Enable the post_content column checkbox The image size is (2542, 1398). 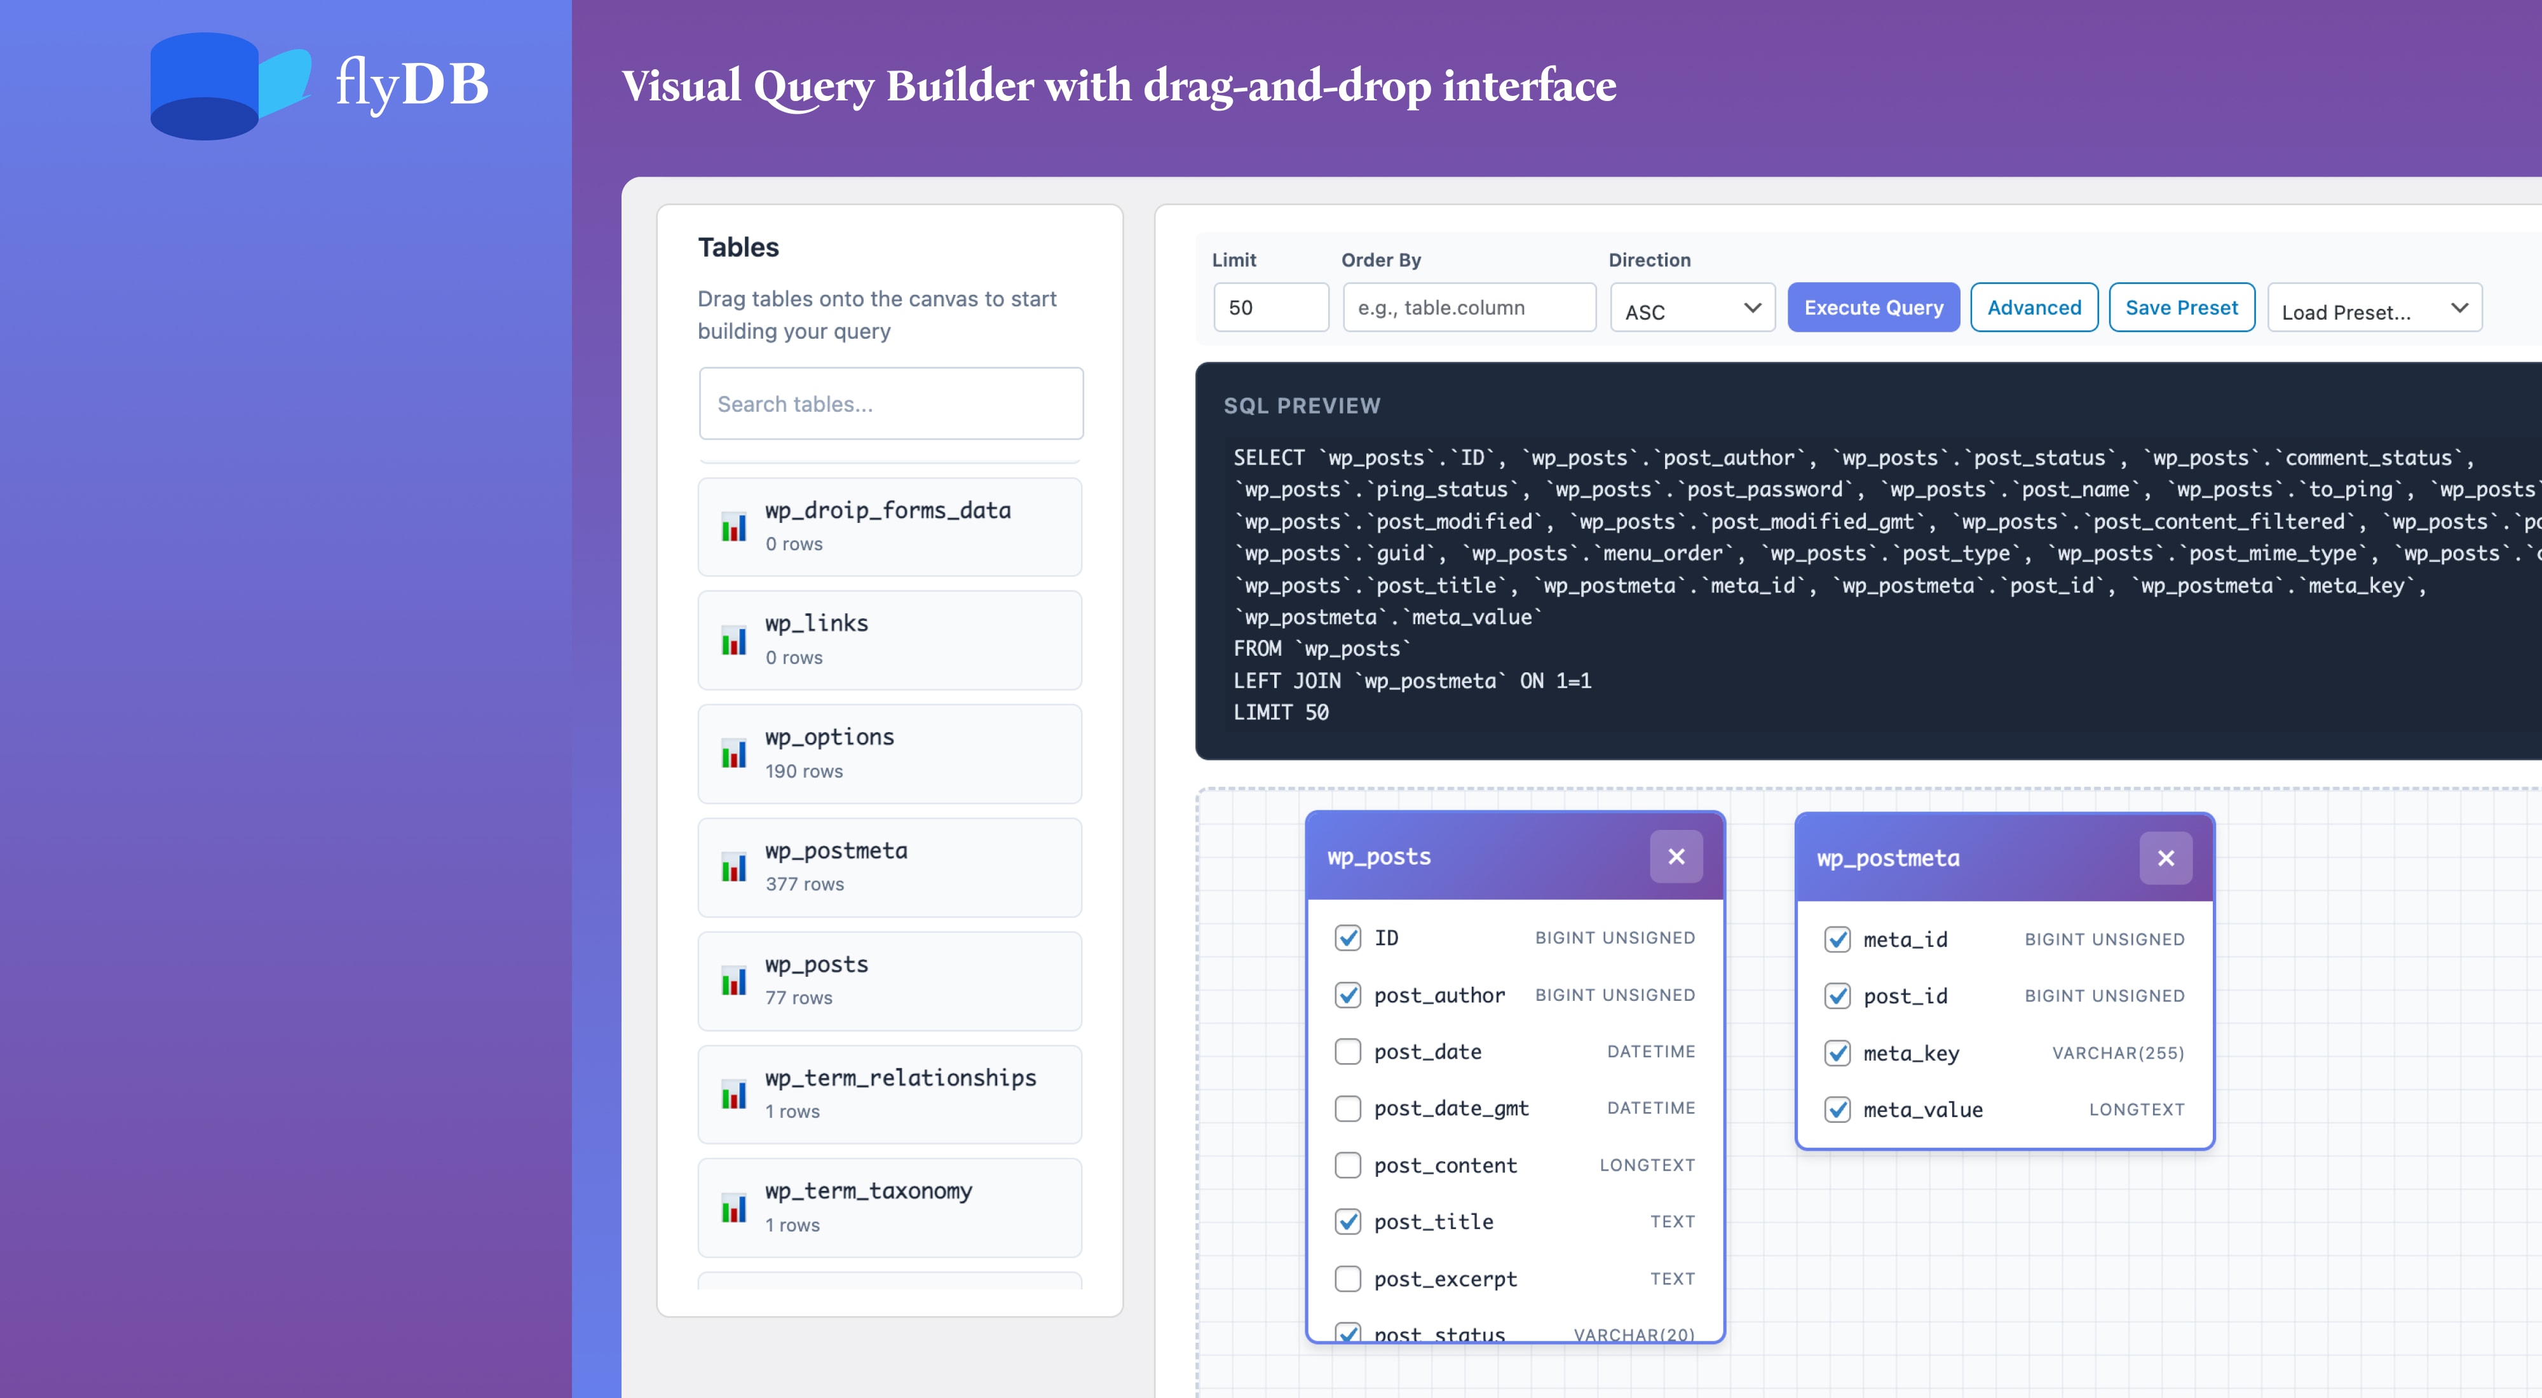coord(1348,1165)
